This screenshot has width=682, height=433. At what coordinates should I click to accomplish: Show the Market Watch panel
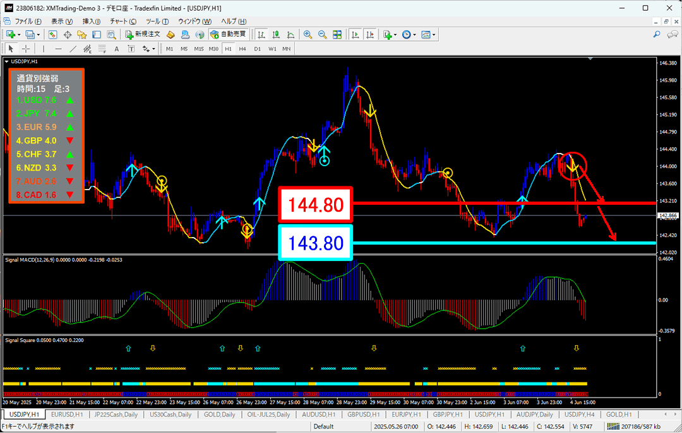click(52, 34)
